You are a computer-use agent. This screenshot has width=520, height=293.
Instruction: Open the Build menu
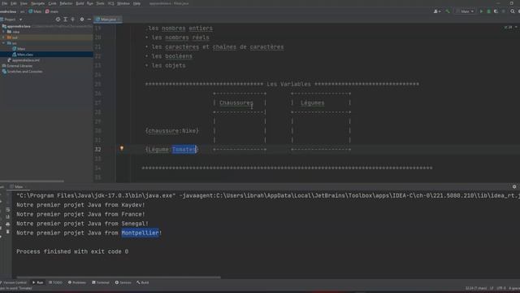click(x=80, y=3)
